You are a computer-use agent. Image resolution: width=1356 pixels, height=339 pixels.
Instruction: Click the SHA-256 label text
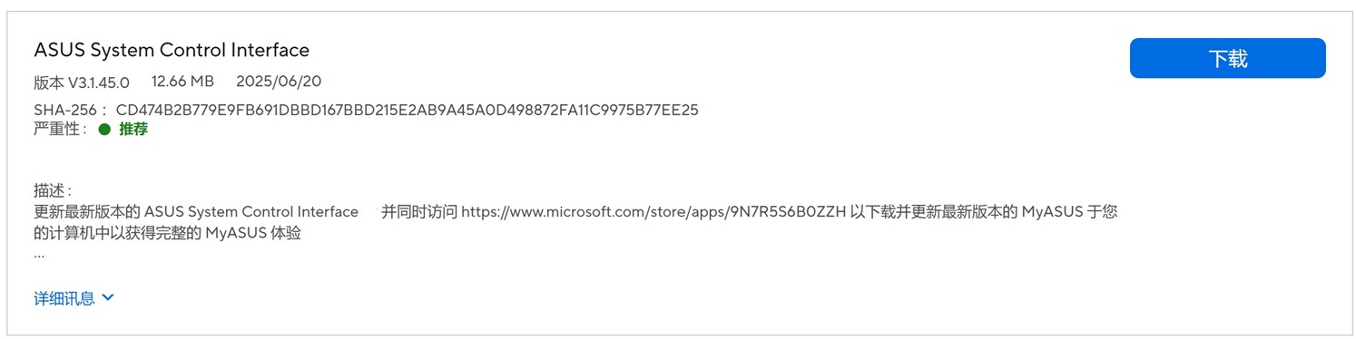(66, 110)
